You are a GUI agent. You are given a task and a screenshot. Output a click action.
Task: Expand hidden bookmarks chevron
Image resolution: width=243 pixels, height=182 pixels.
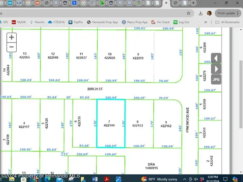[205, 22]
